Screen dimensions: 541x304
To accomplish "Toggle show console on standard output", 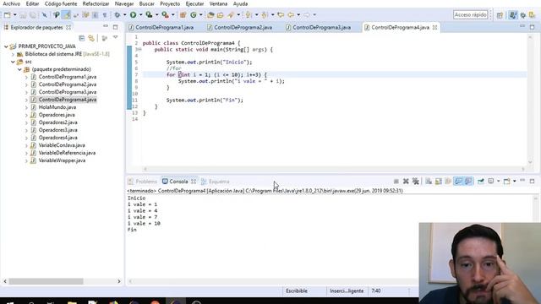I will tap(458, 182).
